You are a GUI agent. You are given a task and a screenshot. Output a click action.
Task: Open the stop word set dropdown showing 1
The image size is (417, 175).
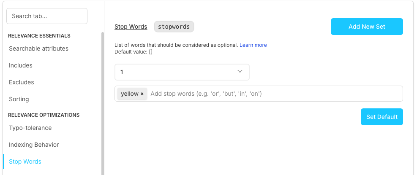click(x=182, y=72)
